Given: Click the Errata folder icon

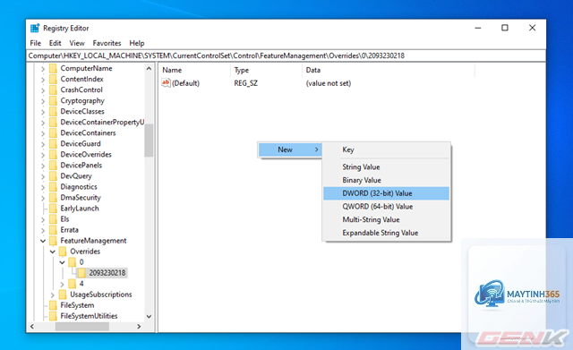Looking at the screenshot, I should [53, 230].
